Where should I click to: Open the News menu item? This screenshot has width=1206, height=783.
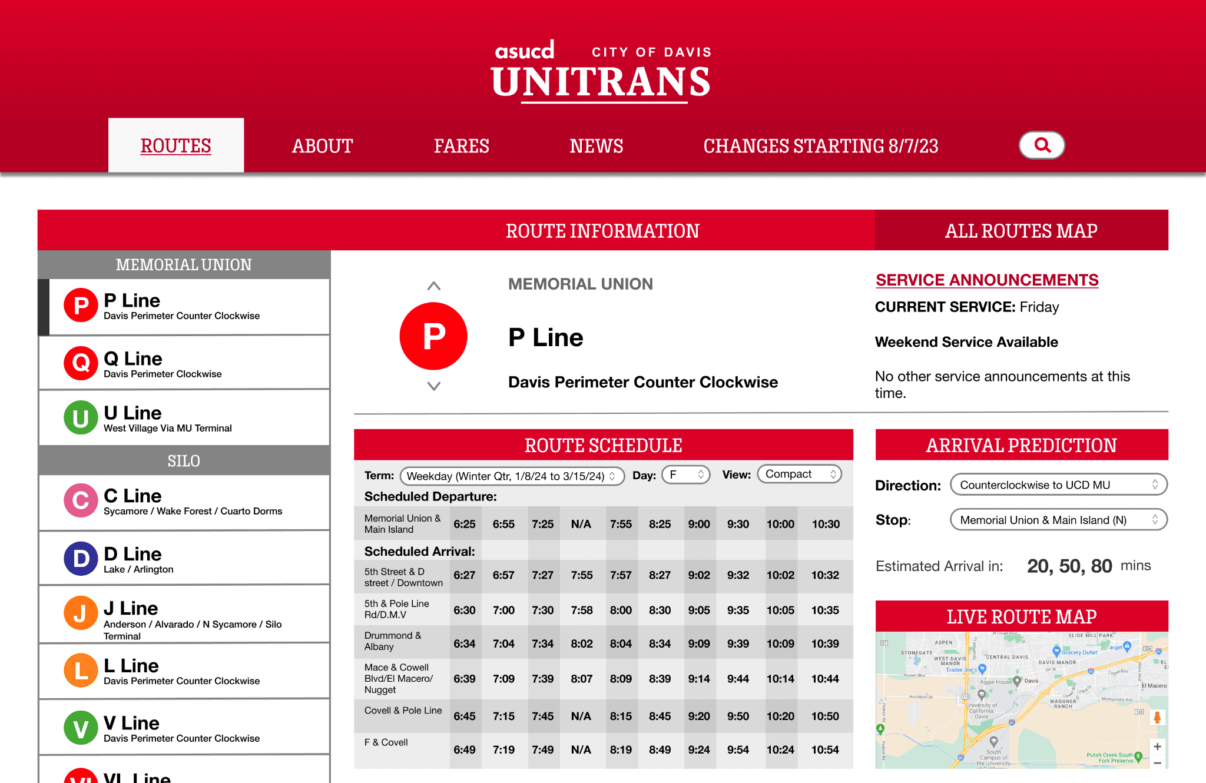596,146
